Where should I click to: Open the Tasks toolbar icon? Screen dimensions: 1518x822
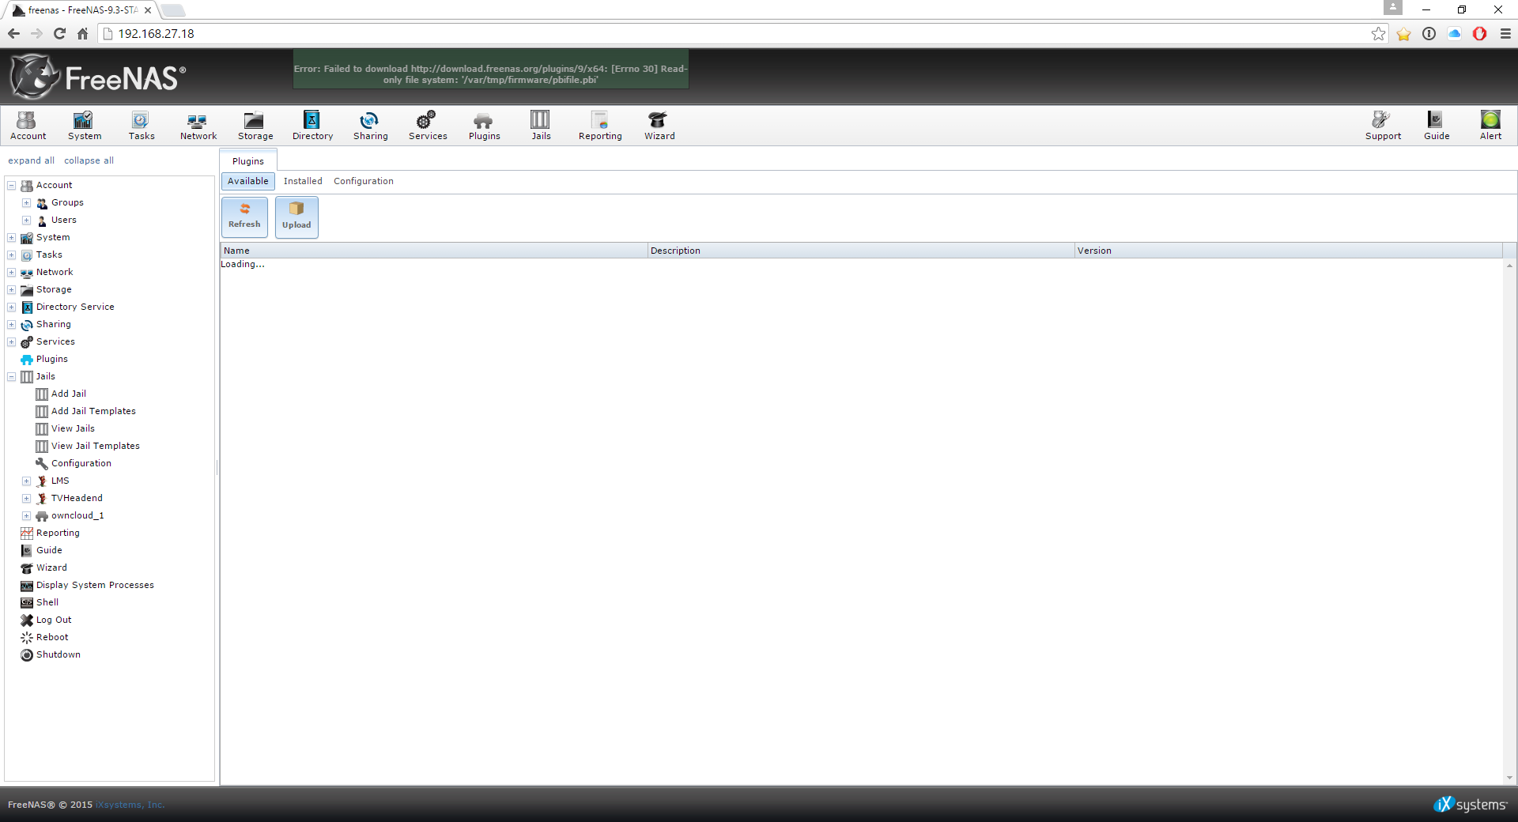(x=142, y=126)
